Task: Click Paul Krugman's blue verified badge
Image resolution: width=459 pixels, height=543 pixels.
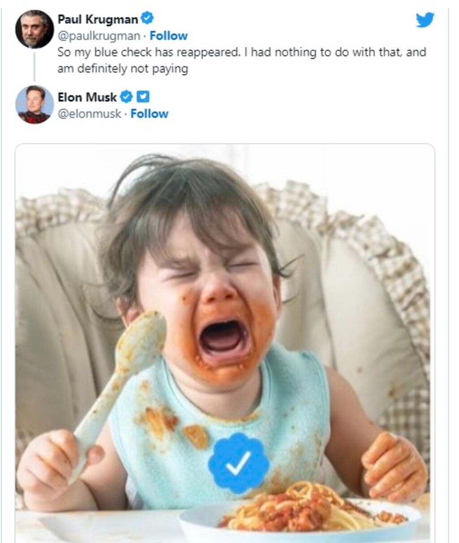Action: pyautogui.click(x=147, y=19)
